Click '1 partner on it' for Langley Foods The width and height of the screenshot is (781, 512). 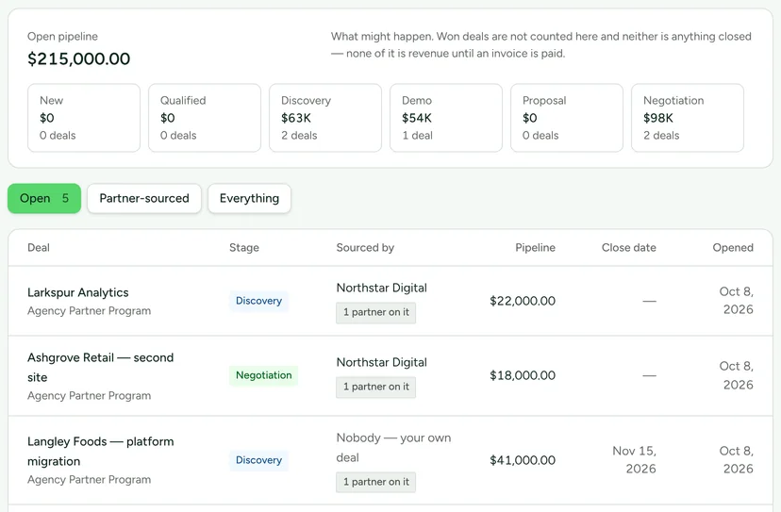pyautogui.click(x=376, y=482)
